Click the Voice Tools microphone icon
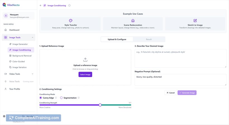The width and height of the screenshot is (229, 125). (6, 81)
